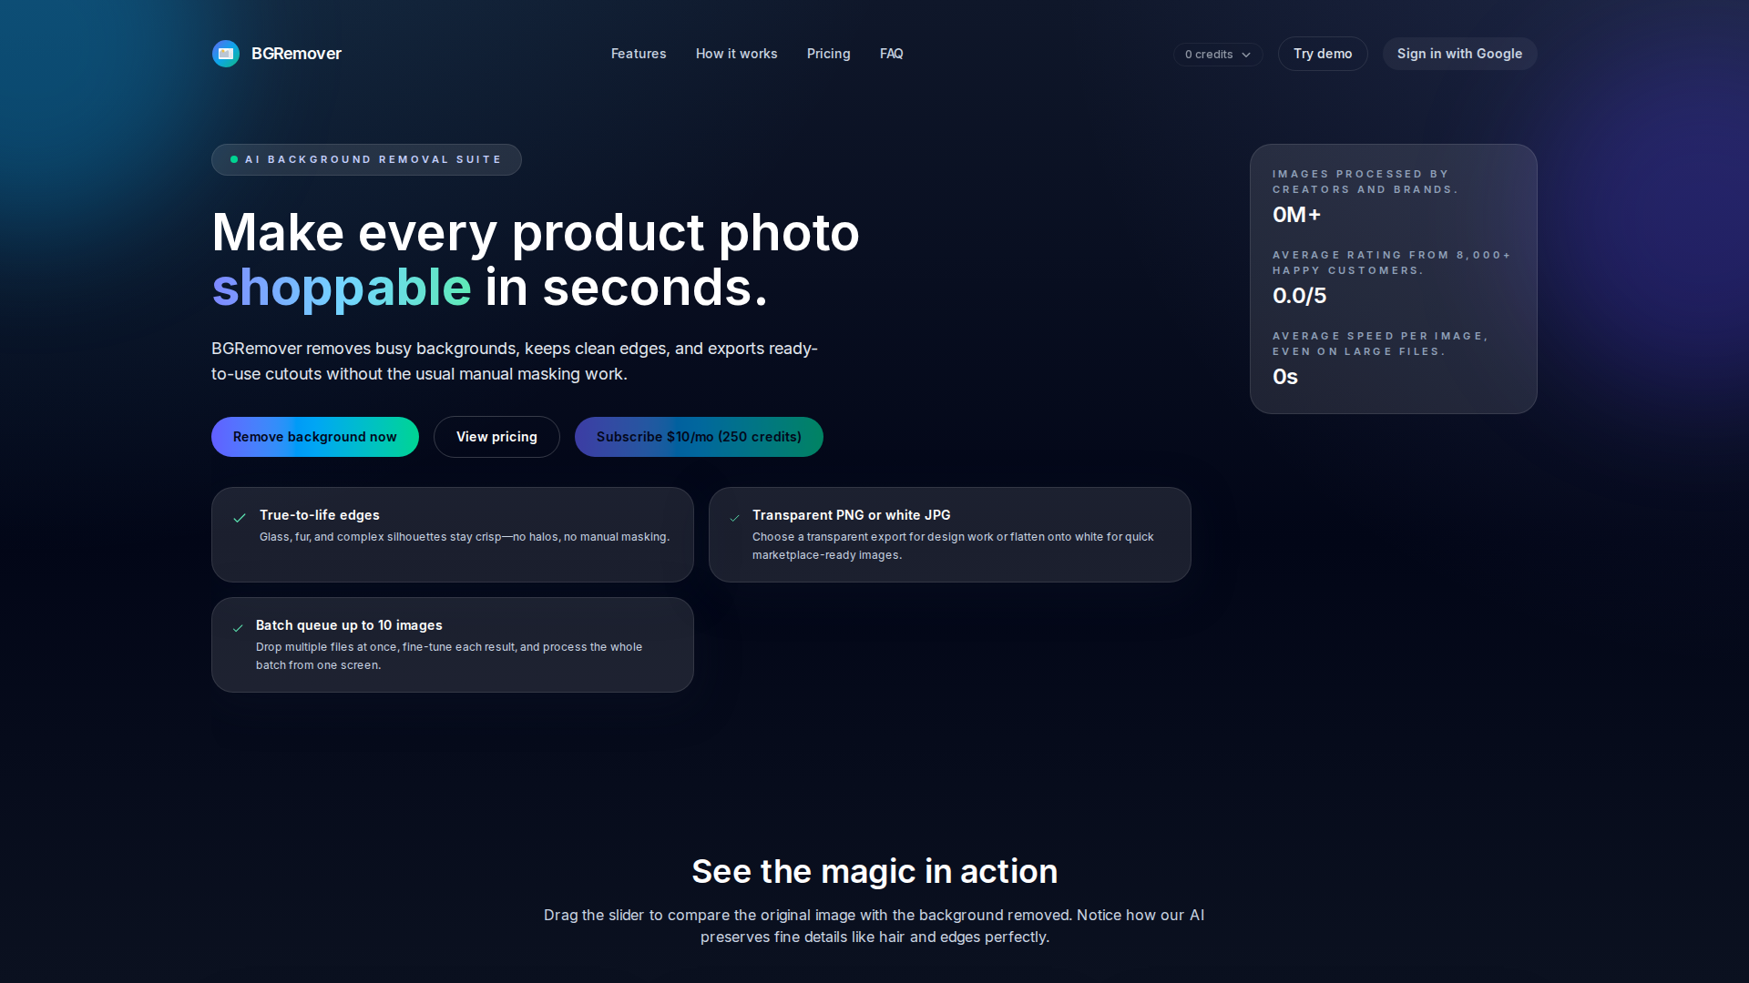1749x983 pixels.
Task: Jump to the FAQ section
Action: click(x=892, y=54)
